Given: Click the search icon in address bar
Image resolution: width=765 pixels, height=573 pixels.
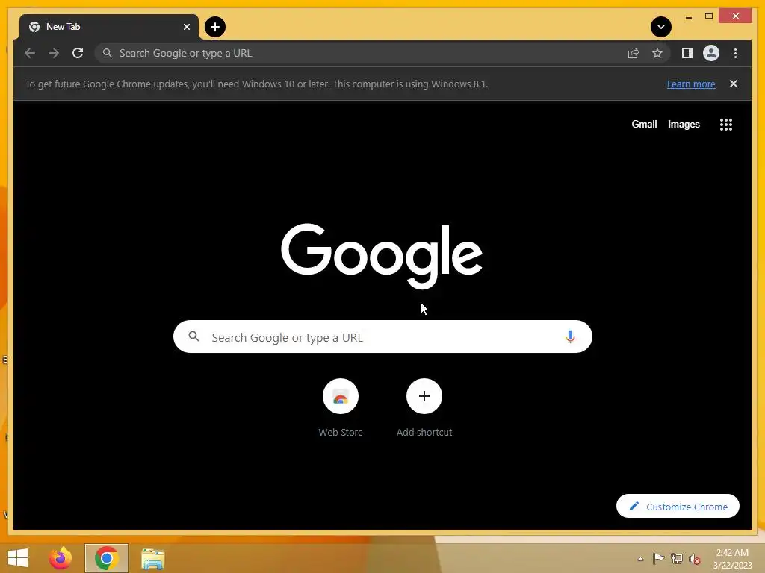Looking at the screenshot, I should [x=108, y=53].
